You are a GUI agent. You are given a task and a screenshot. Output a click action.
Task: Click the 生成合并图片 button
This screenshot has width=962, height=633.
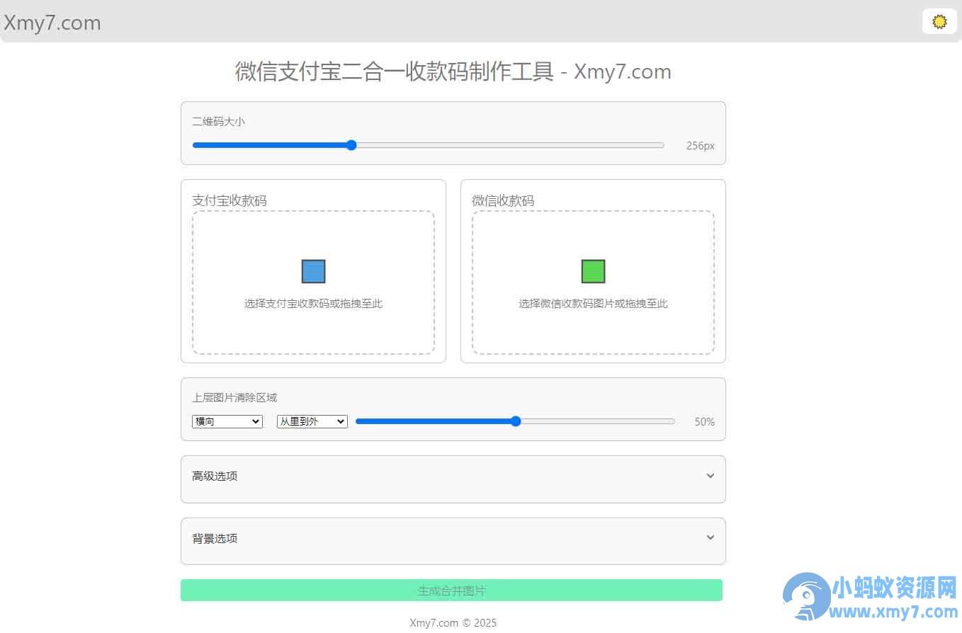tap(451, 591)
